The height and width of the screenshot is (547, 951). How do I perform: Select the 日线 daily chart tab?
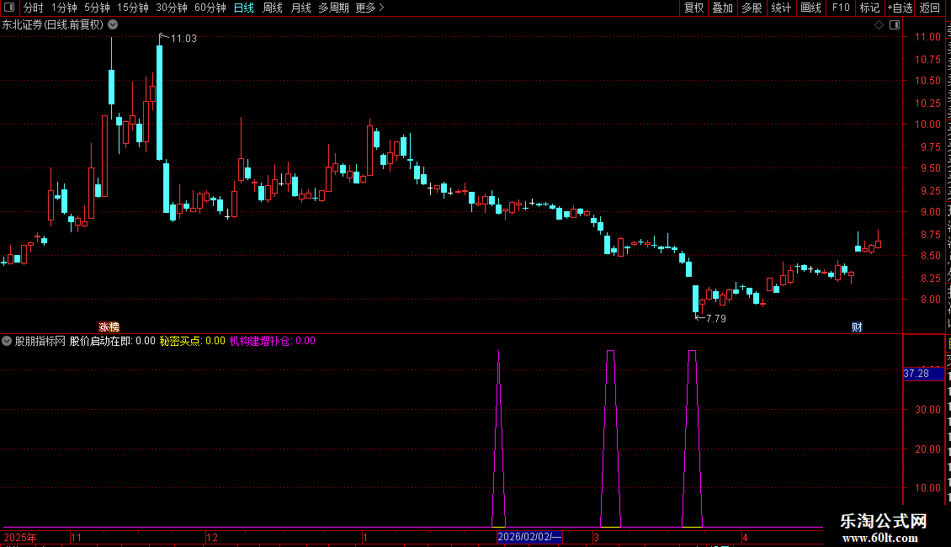point(244,8)
